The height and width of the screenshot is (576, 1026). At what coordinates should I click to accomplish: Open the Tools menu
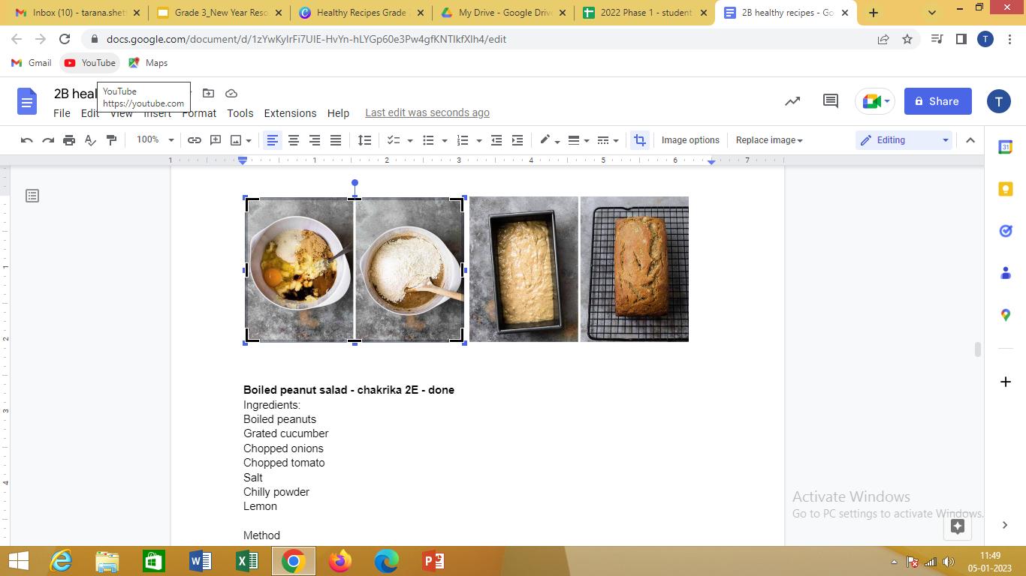(240, 113)
